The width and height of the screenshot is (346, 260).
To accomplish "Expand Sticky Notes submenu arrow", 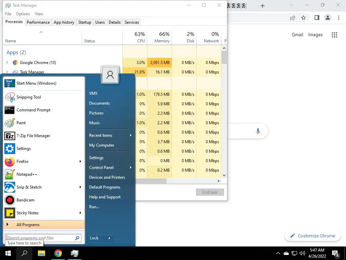I will (x=80, y=213).
